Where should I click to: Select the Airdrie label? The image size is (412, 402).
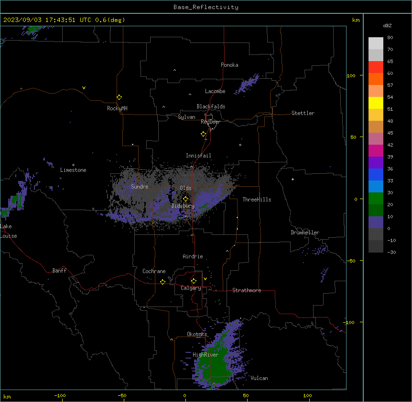click(193, 256)
